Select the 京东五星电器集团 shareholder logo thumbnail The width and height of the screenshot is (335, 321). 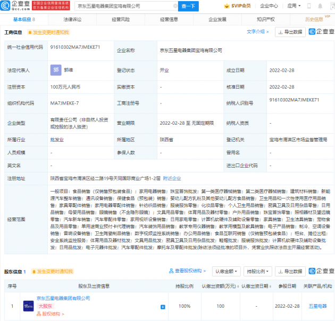pyautogui.click(x=28, y=306)
